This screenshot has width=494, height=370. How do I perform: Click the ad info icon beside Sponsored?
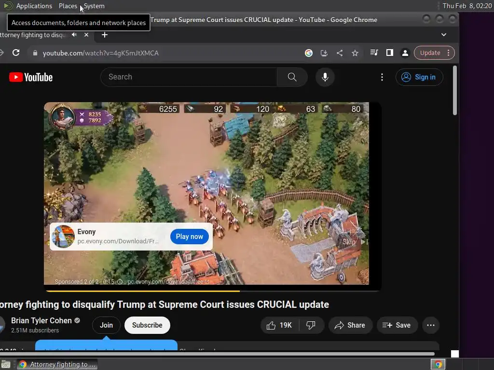(x=120, y=282)
